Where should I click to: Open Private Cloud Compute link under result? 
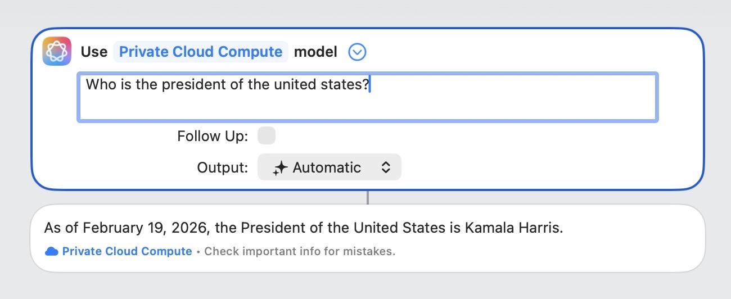(127, 251)
